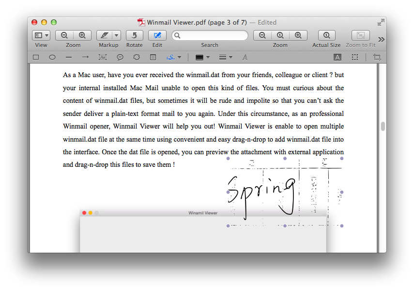The width and height of the screenshot is (414, 291).
Task: Click title 'Winmail Viewer.pdf (page 3 of 7)'
Action: click(x=197, y=22)
